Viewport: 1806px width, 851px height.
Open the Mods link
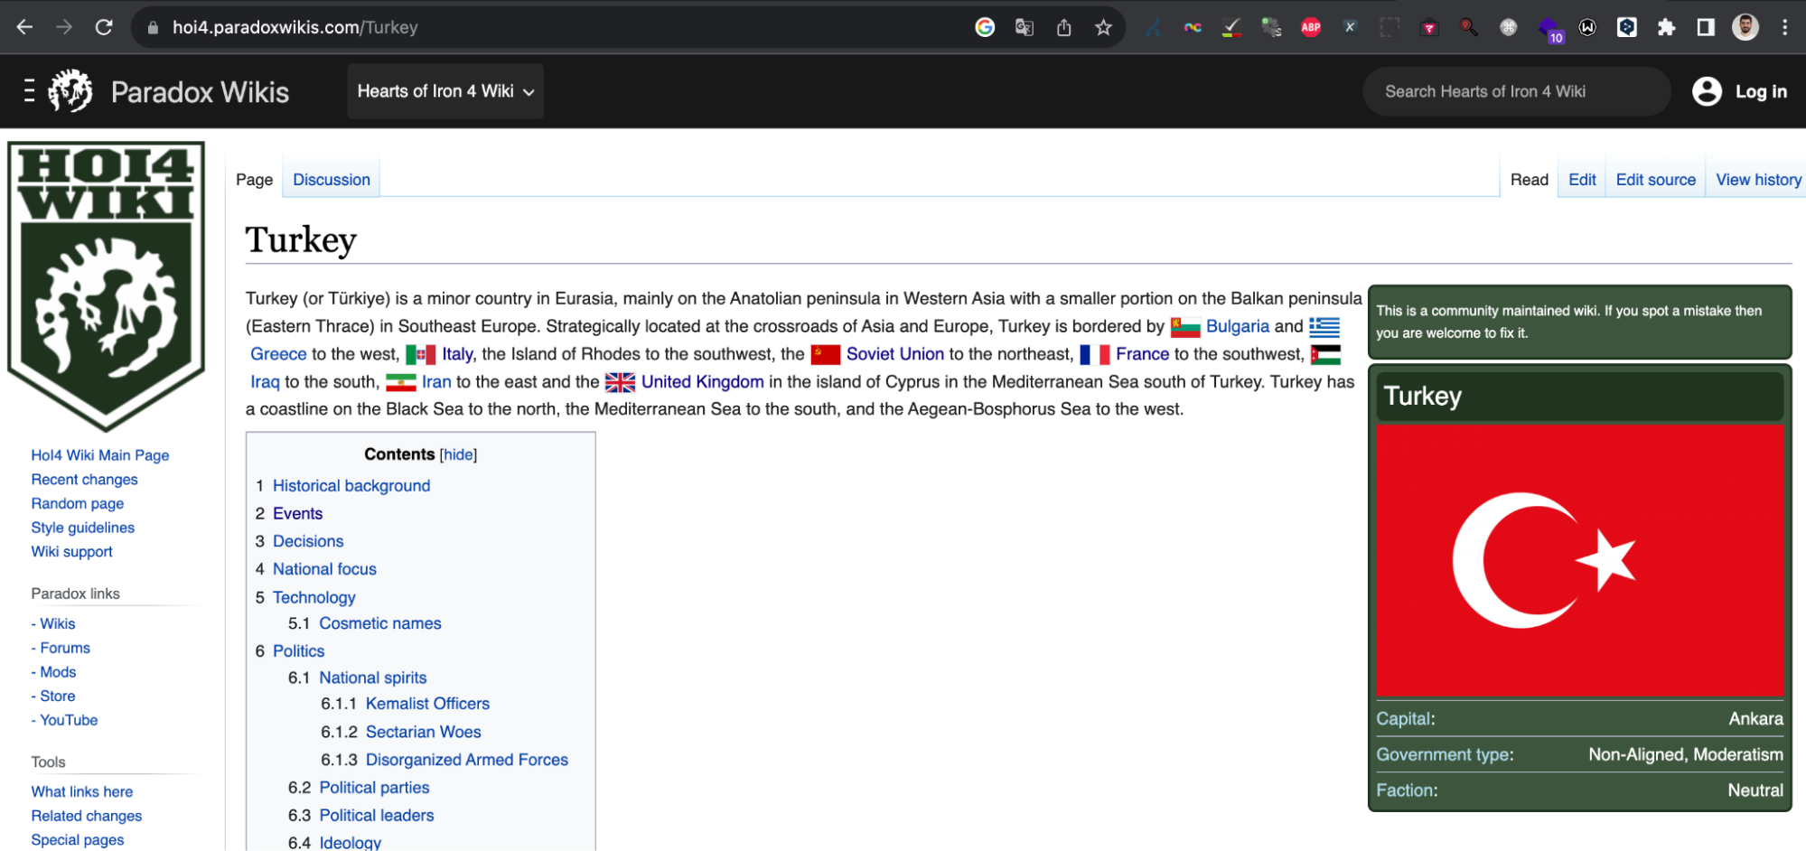[x=58, y=672]
